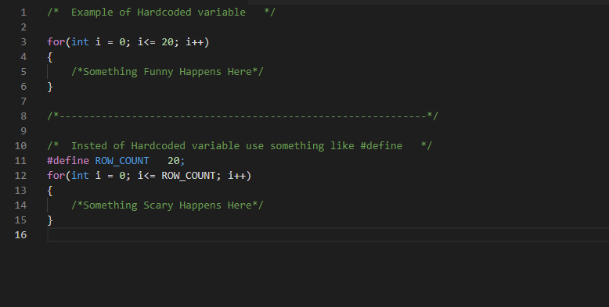609x307 pixels.
Task: Place cursor on the empty line 16
Action: pyautogui.click(x=328, y=235)
